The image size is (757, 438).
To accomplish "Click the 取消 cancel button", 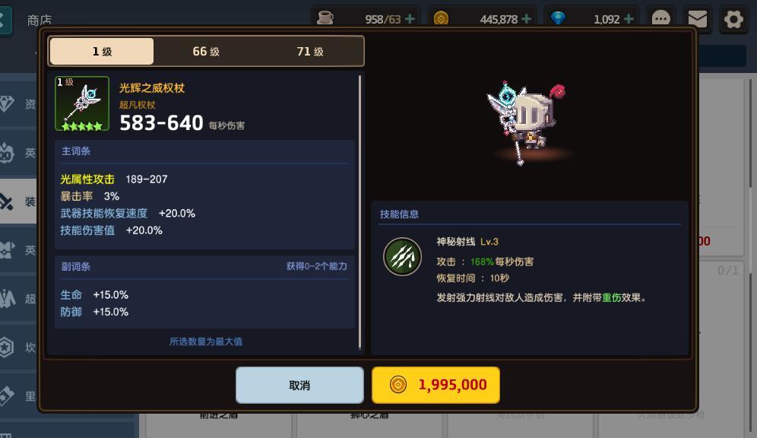I will (x=299, y=385).
